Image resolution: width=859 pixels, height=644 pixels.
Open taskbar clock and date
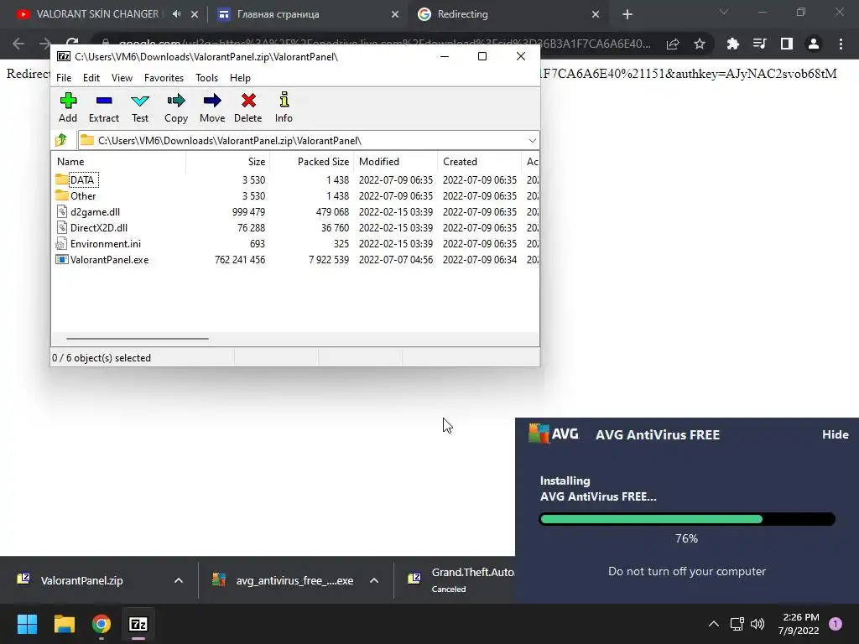tap(799, 624)
